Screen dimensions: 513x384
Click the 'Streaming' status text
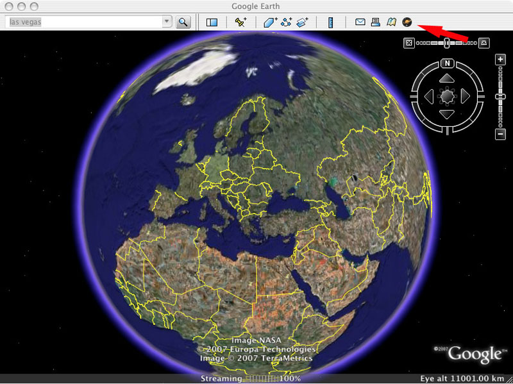tap(221, 379)
